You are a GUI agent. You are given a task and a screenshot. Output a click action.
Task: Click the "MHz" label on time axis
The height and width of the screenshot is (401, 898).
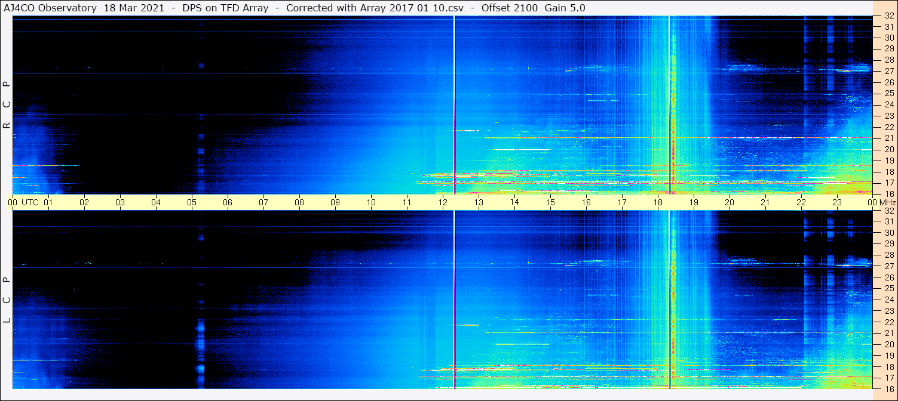(x=888, y=202)
